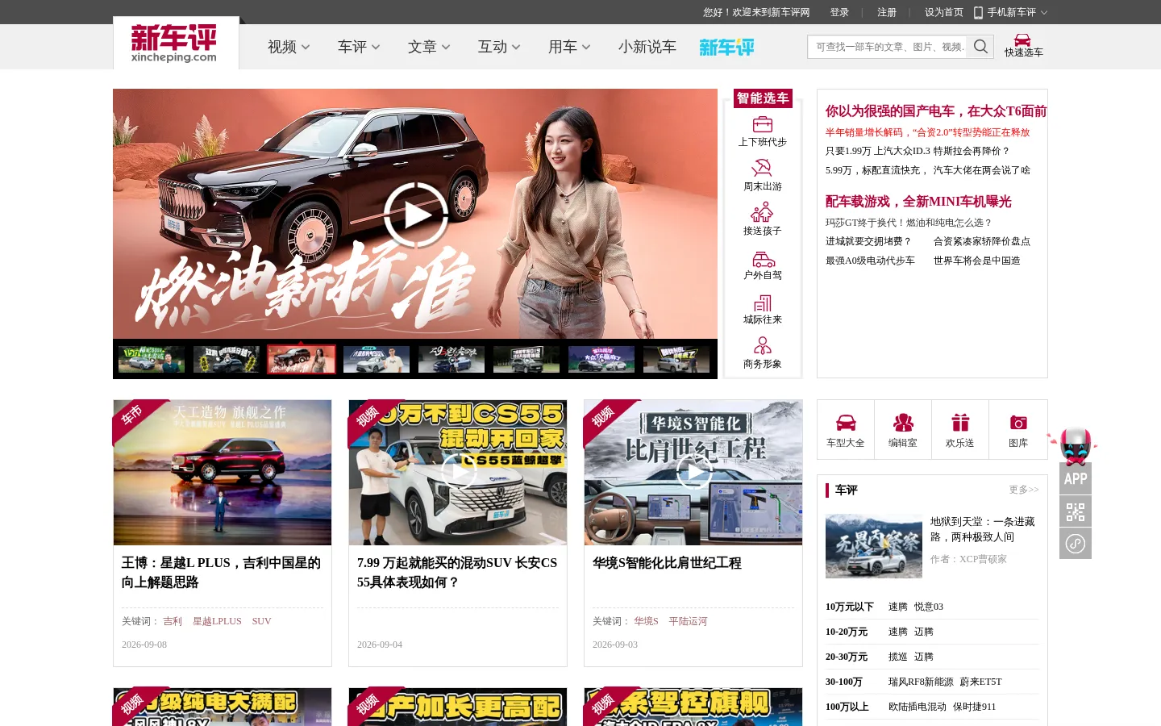Click 10万元以下 price range
The height and width of the screenshot is (726, 1161).
pyautogui.click(x=850, y=607)
